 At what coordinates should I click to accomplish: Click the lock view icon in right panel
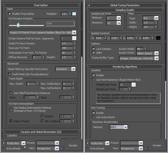point(146,148)
